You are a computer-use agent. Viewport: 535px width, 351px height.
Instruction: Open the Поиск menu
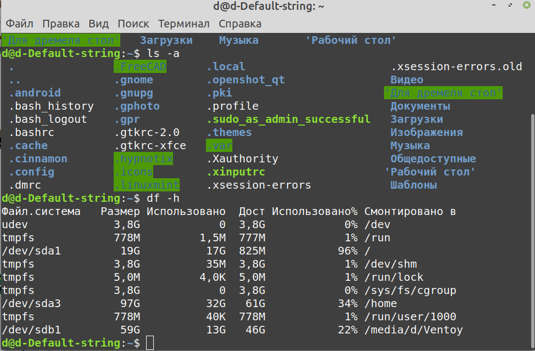click(133, 24)
